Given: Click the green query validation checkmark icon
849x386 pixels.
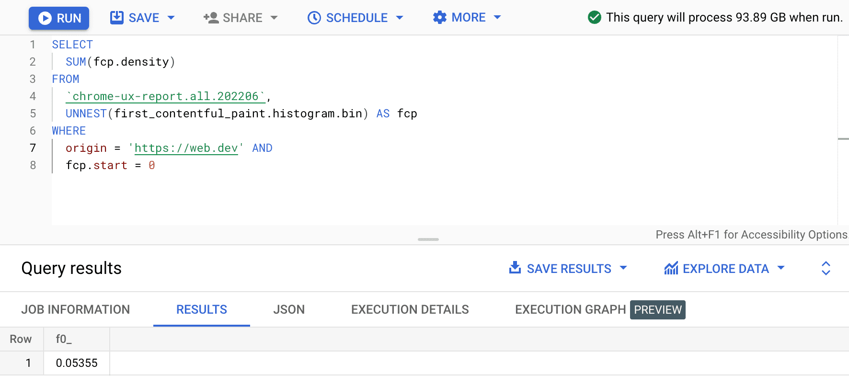Looking at the screenshot, I should tap(594, 18).
